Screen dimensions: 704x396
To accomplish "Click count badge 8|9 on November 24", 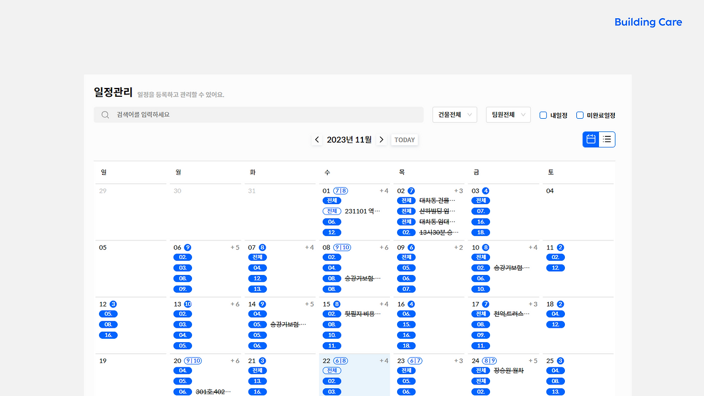I will pyautogui.click(x=490, y=361).
